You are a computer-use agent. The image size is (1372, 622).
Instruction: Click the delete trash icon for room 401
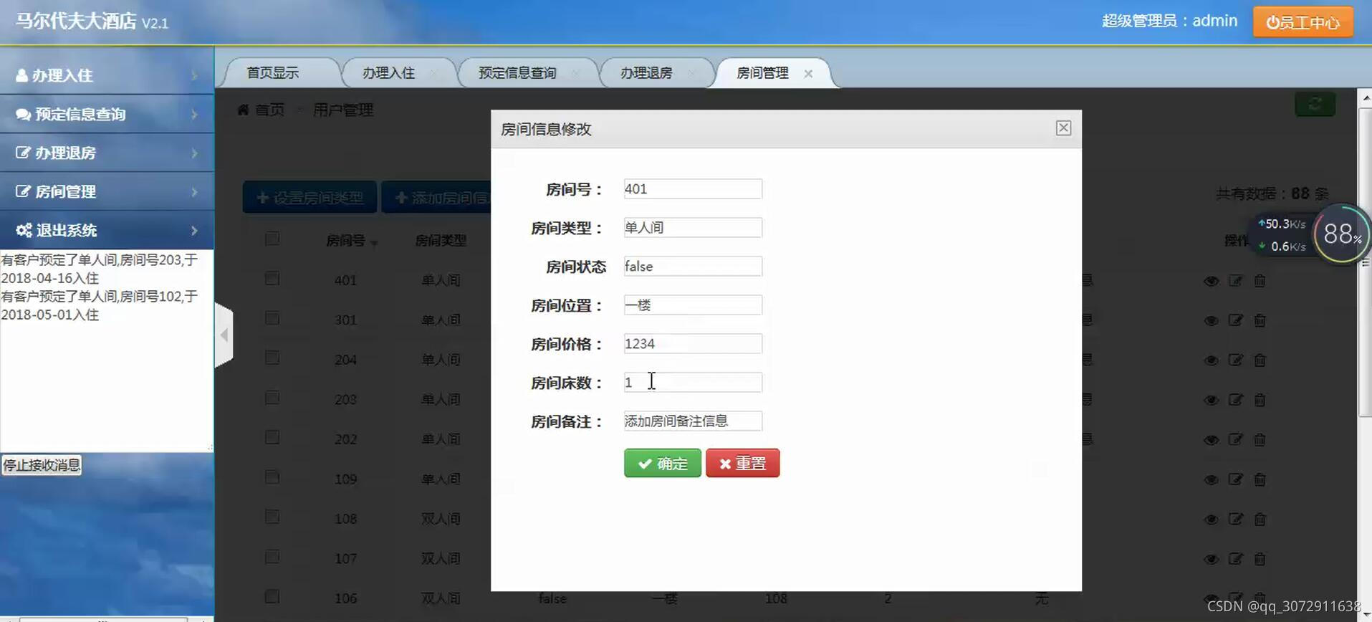1260,281
